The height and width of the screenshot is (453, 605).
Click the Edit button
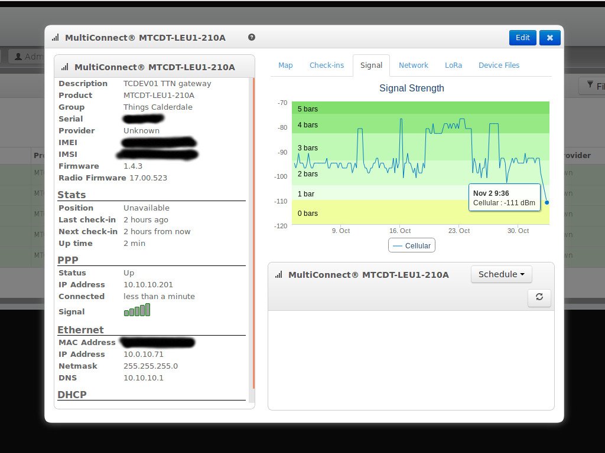point(522,38)
